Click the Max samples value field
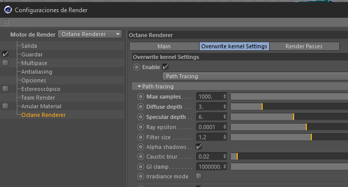The image size is (348, 187). pos(209,97)
